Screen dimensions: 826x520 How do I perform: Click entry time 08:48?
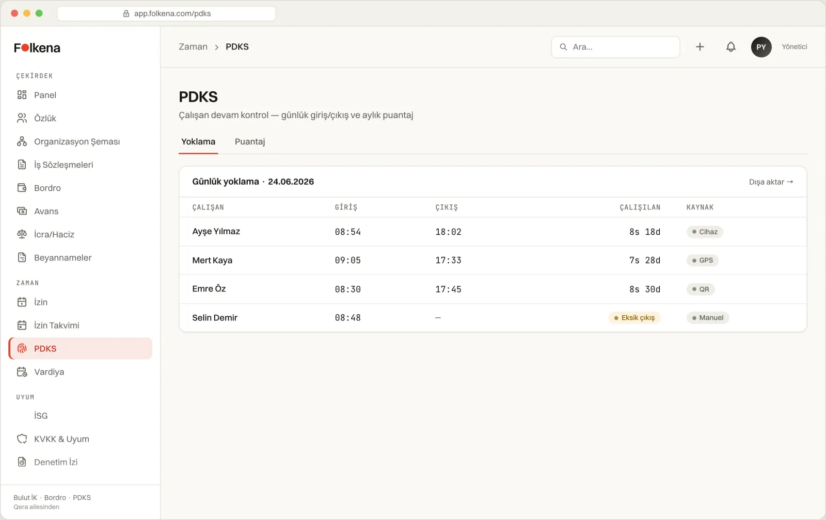click(348, 318)
